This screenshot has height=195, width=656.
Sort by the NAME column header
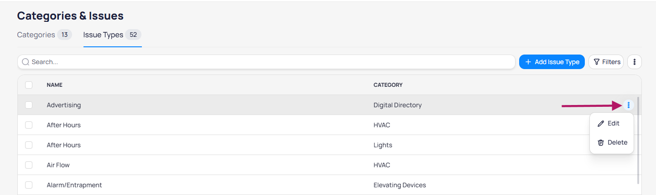[54, 85]
